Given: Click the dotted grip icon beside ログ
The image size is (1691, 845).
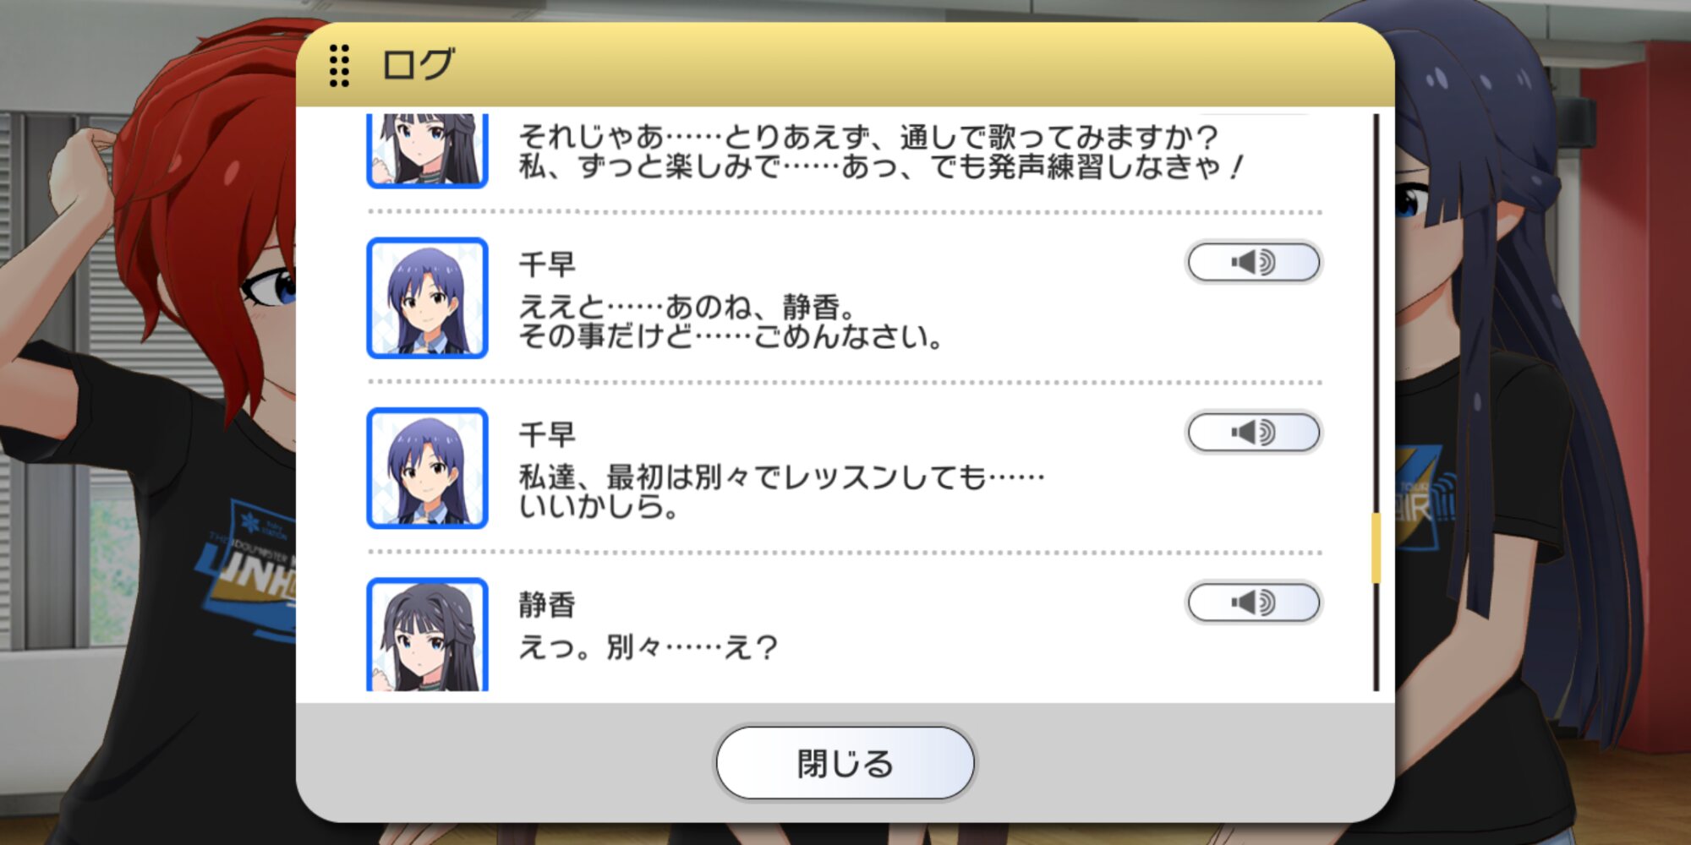Looking at the screenshot, I should pyautogui.click(x=339, y=66).
